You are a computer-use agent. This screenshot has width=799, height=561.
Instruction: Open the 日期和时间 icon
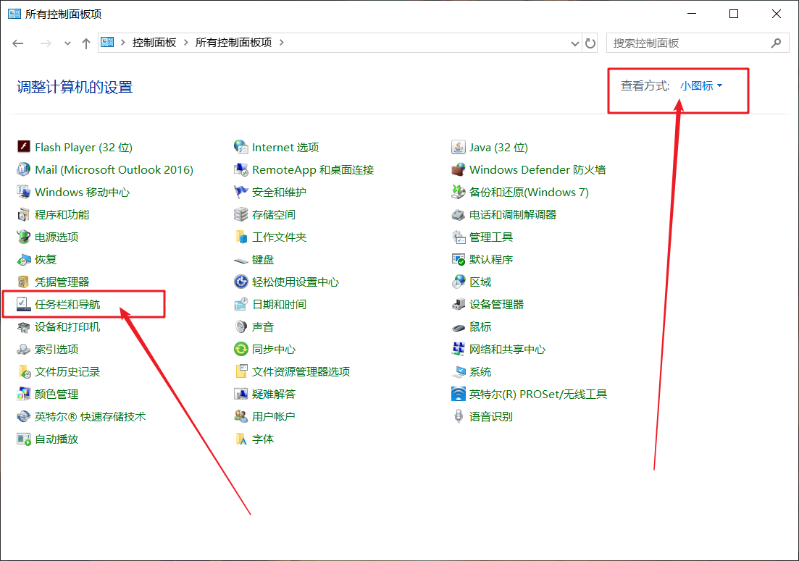point(241,304)
